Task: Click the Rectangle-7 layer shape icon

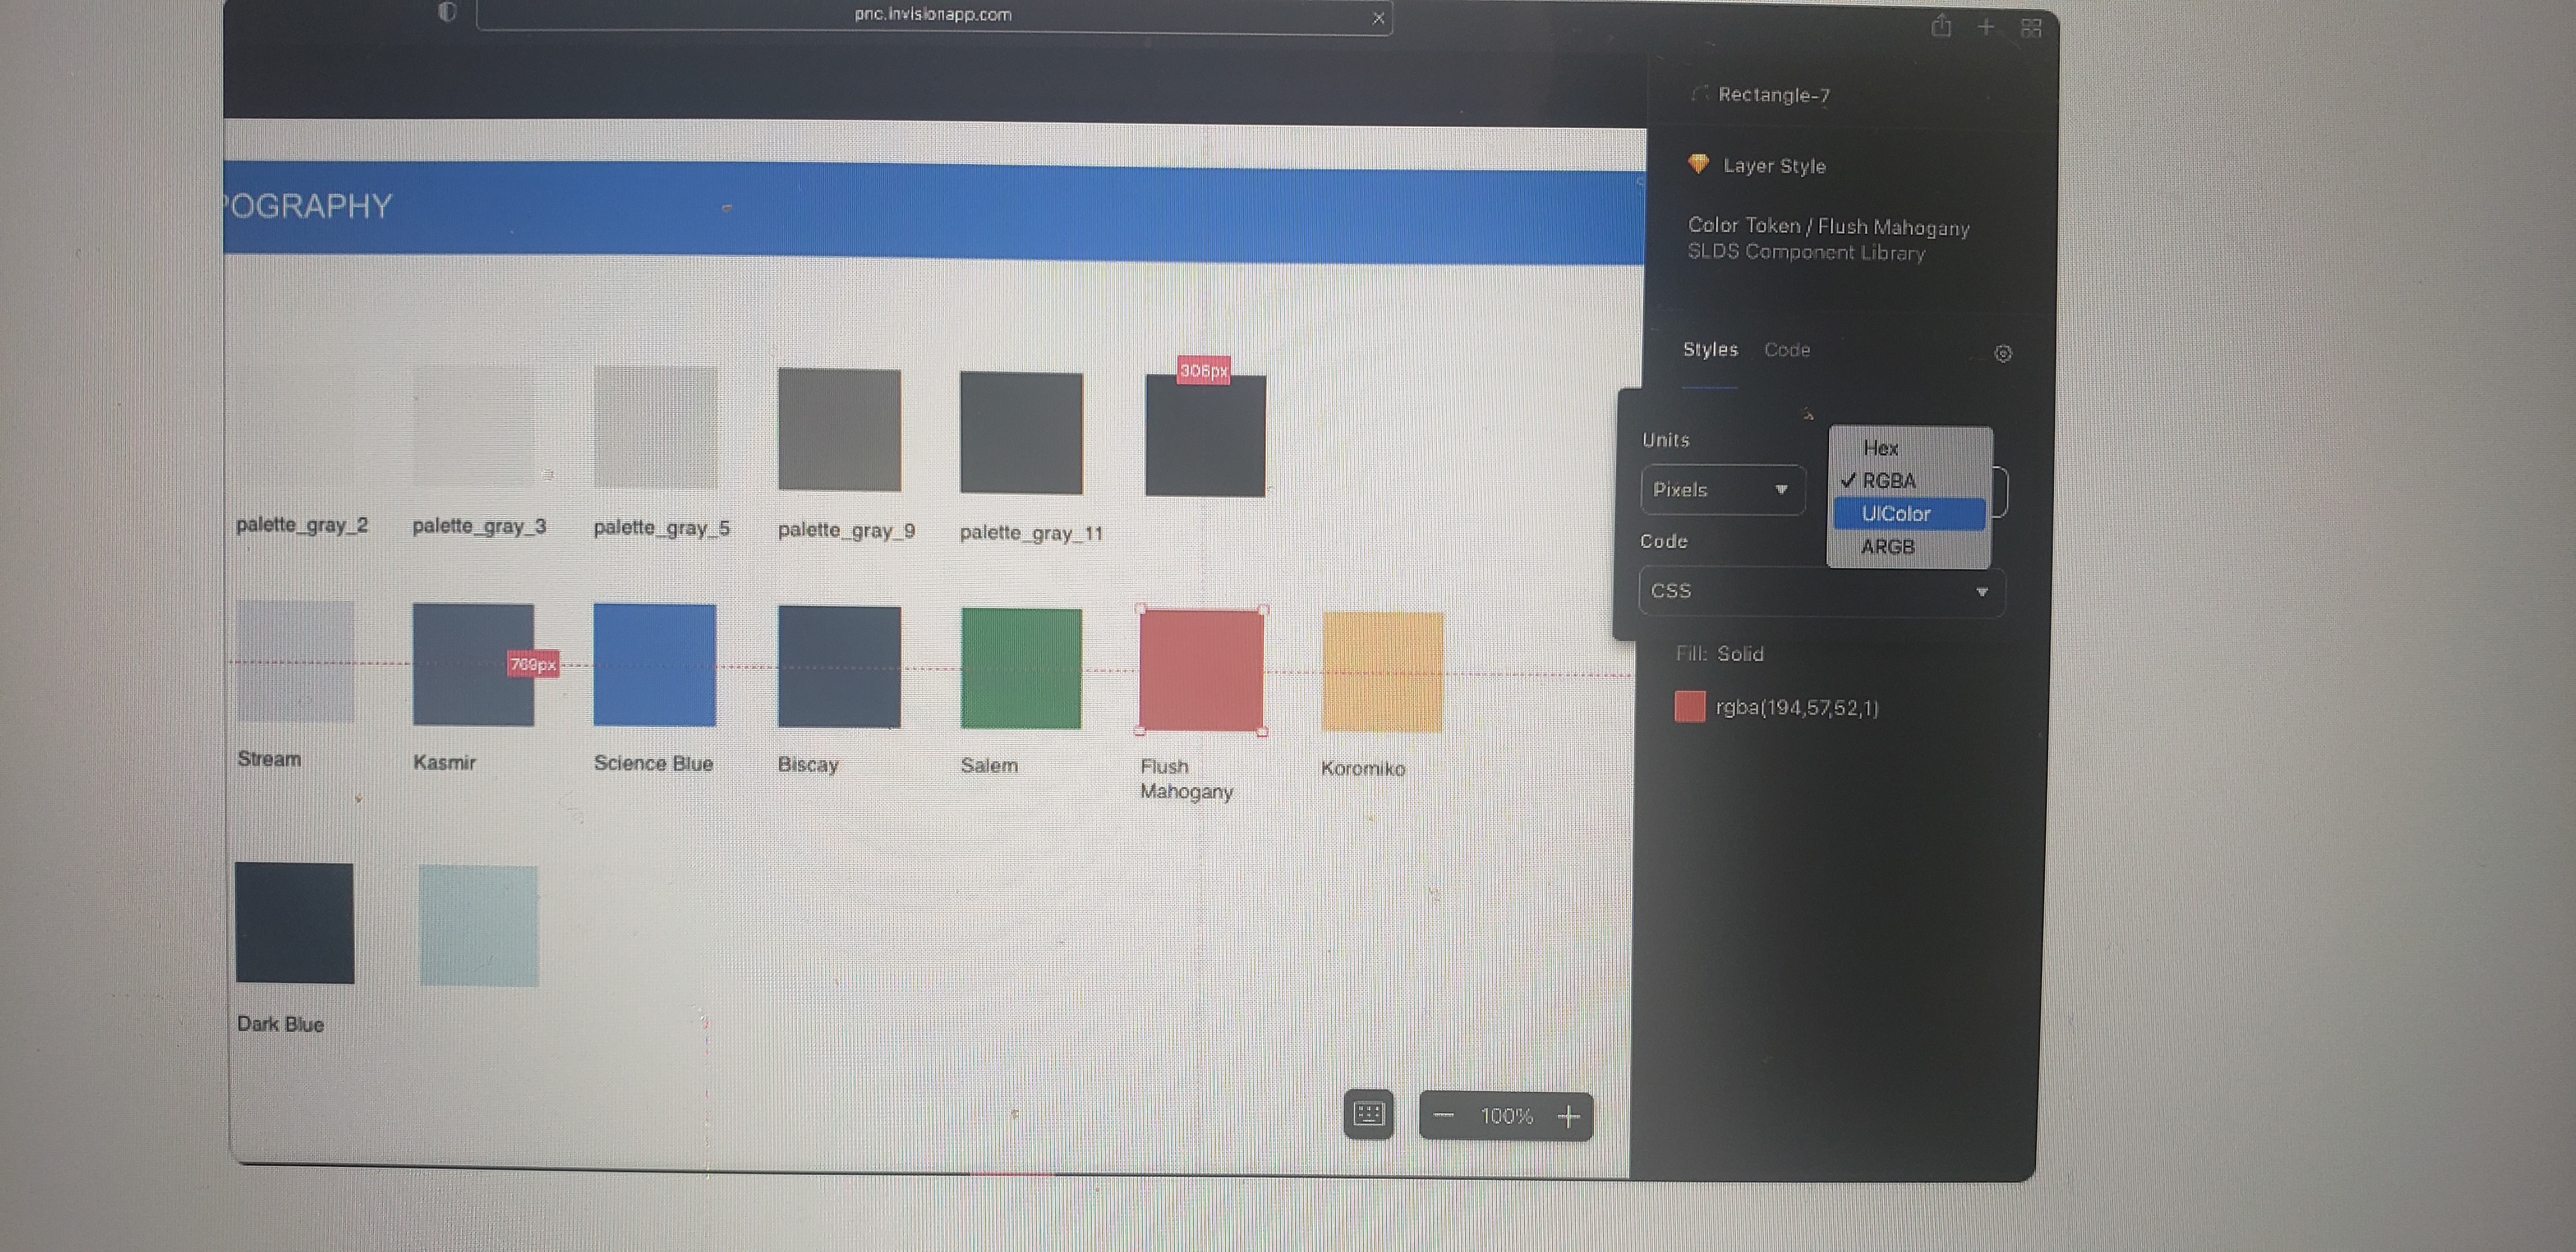Action: (x=1699, y=94)
